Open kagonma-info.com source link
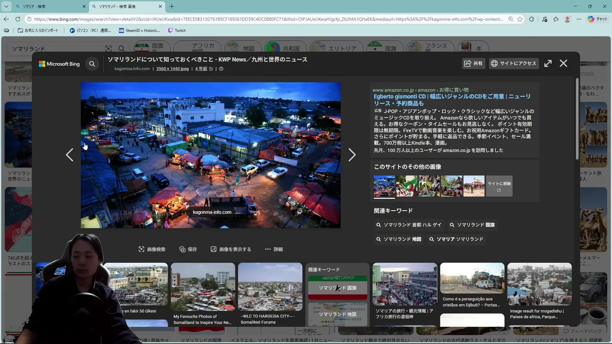 pyautogui.click(x=132, y=69)
